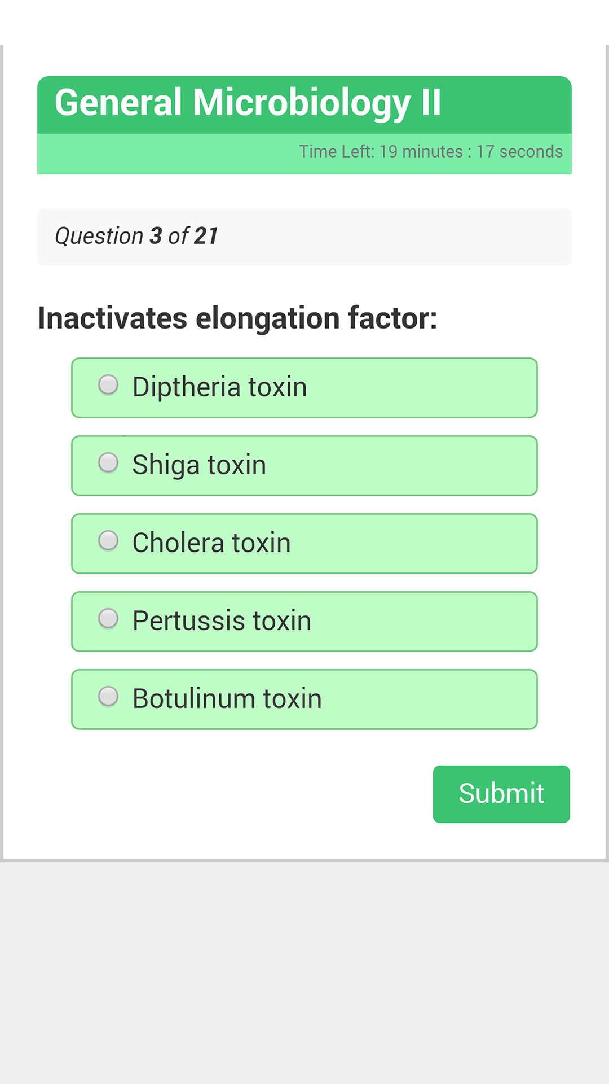Image resolution: width=609 pixels, height=1084 pixels.
Task: Select the Shiga toxin radio button
Action: [109, 463]
